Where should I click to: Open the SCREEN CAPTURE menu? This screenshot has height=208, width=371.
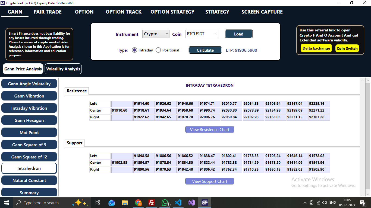262,12
